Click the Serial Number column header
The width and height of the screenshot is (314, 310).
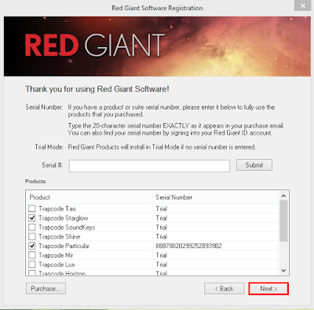(215, 197)
